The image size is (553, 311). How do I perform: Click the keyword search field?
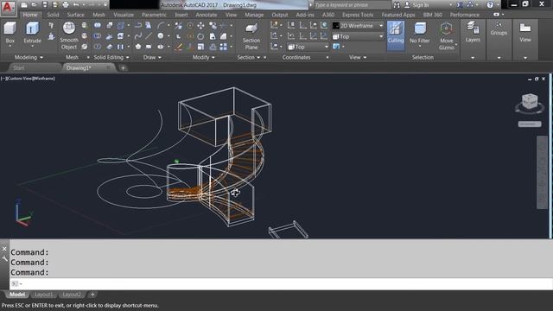coord(353,5)
